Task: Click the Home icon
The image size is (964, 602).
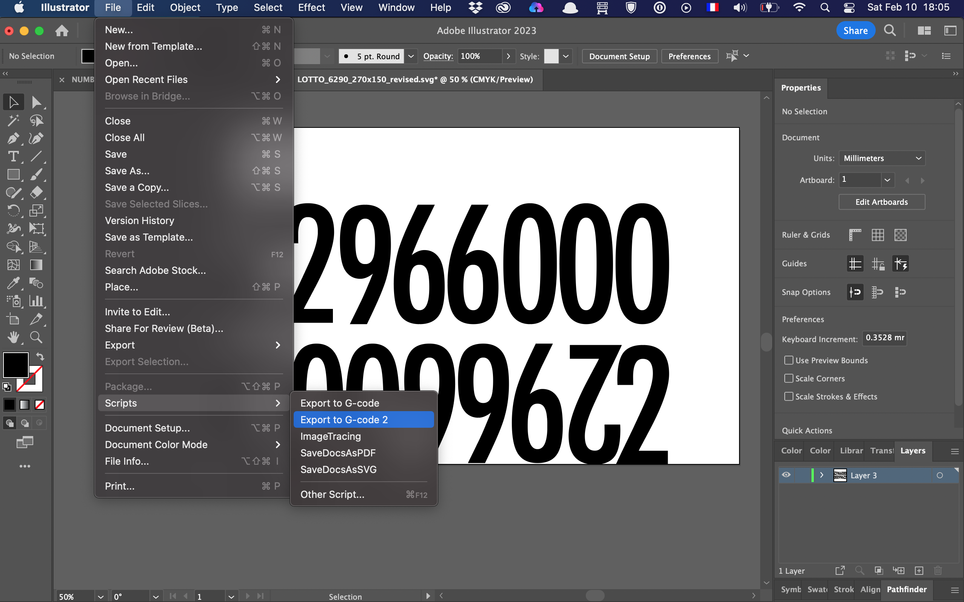Action: (x=62, y=31)
